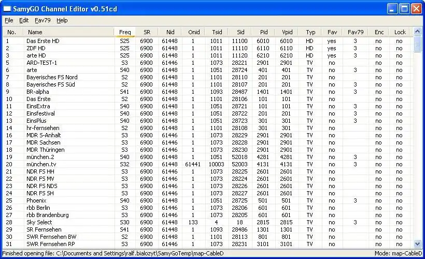Select the NDR FS SH channel
This screenshot has width=425, height=259.
point(40,193)
